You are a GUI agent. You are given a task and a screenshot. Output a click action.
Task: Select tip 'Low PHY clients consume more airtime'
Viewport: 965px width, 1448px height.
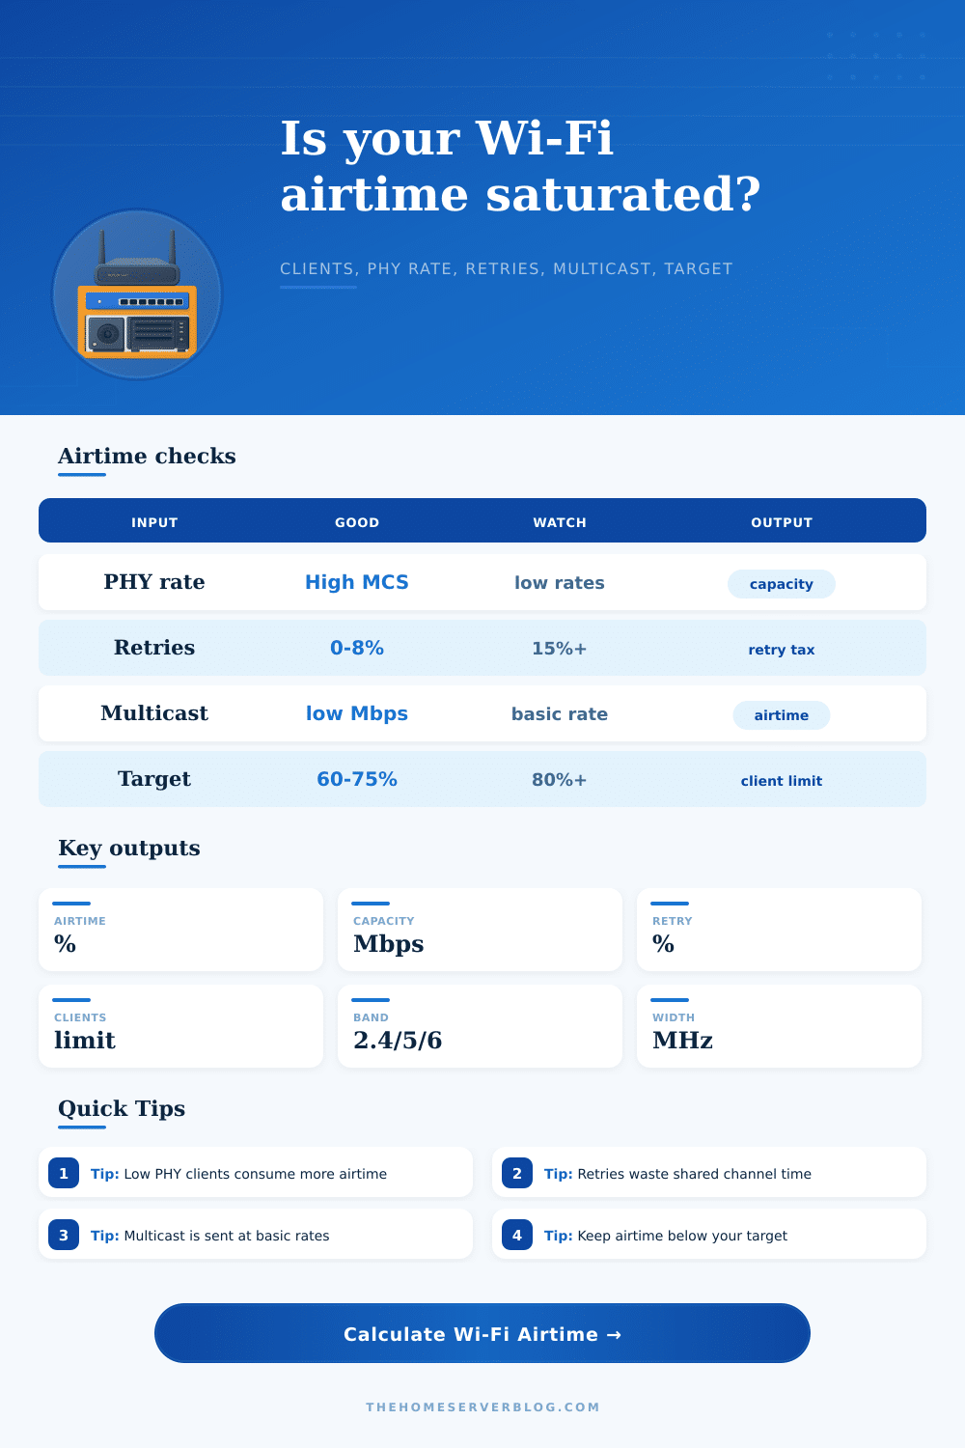click(256, 1174)
